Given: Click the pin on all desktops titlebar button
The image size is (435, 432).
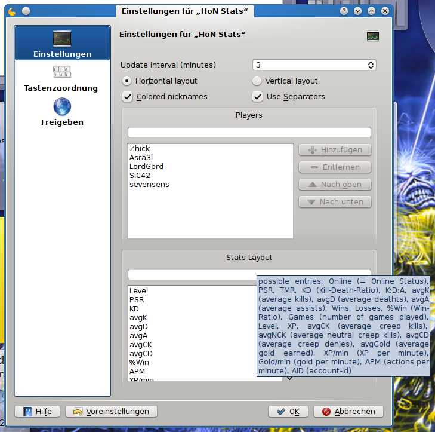Looking at the screenshot, I should tap(26, 11).
